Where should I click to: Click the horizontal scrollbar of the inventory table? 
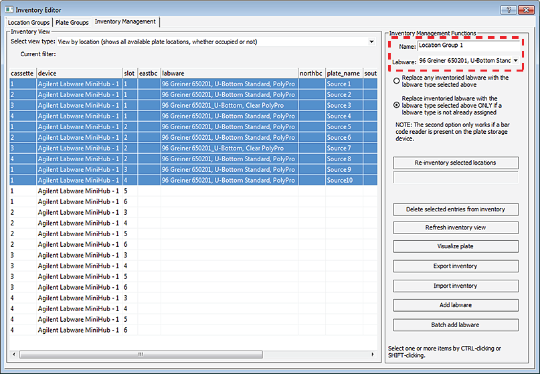coord(141,355)
